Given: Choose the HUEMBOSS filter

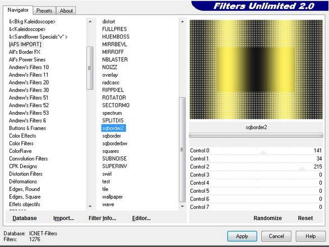Looking at the screenshot, I should pos(116,37).
